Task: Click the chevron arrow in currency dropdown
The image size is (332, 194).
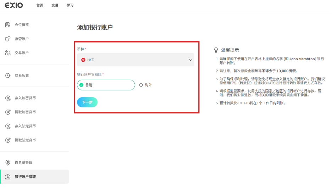Action: click(x=190, y=60)
